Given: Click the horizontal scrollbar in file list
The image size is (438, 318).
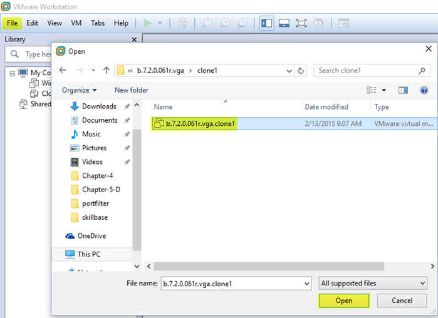Looking at the screenshot, I should (x=269, y=266).
